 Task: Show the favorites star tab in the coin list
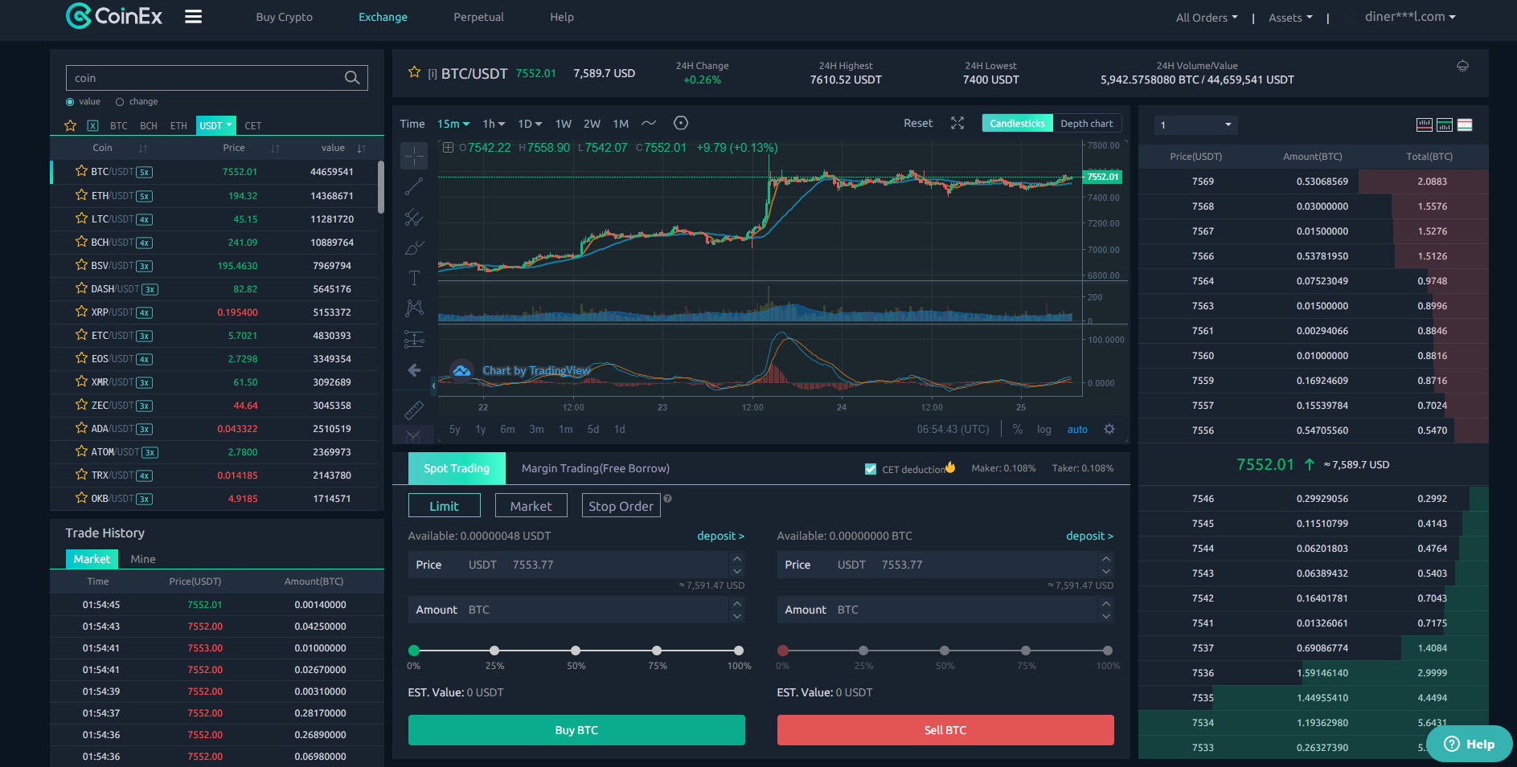71,125
